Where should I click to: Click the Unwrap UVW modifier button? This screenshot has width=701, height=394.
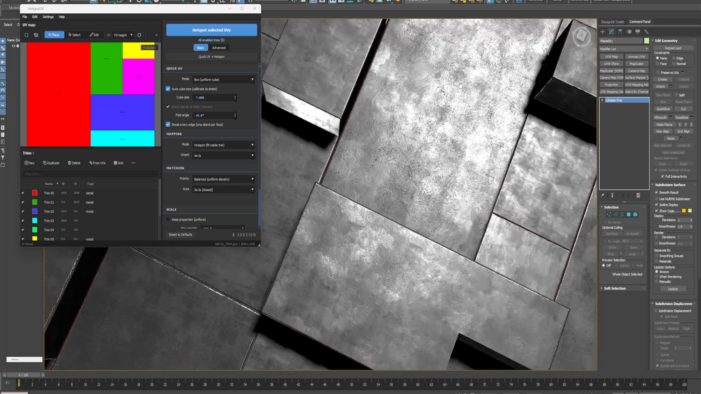(637, 56)
